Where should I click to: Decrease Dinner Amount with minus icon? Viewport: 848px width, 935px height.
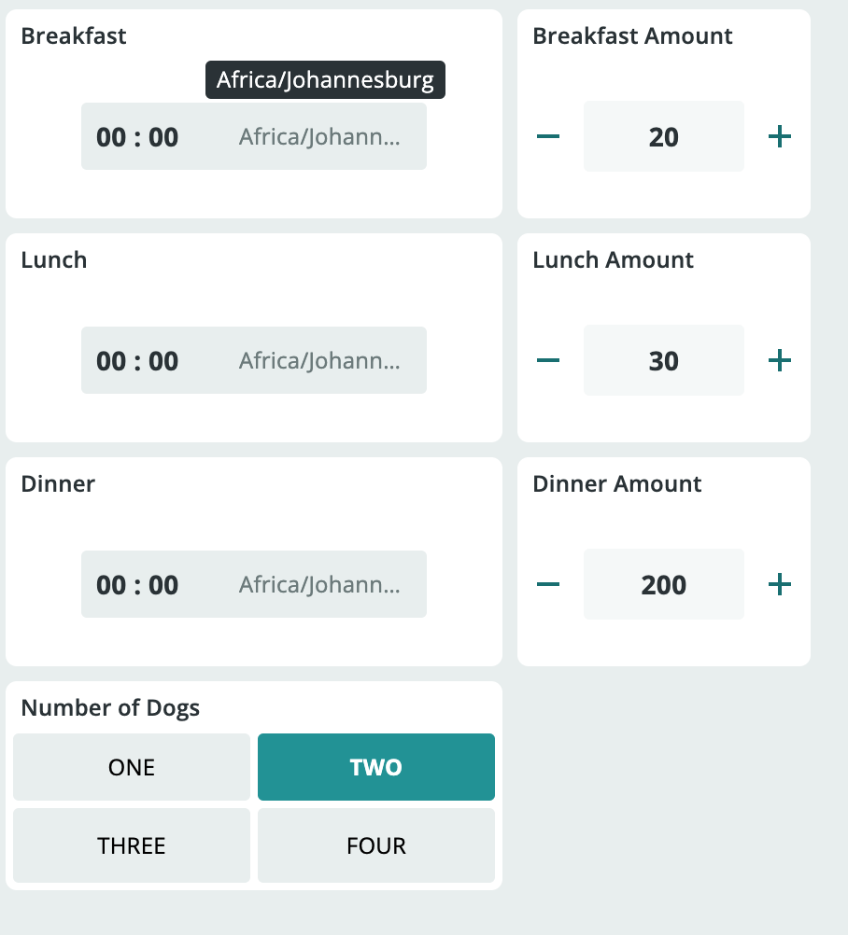(548, 585)
